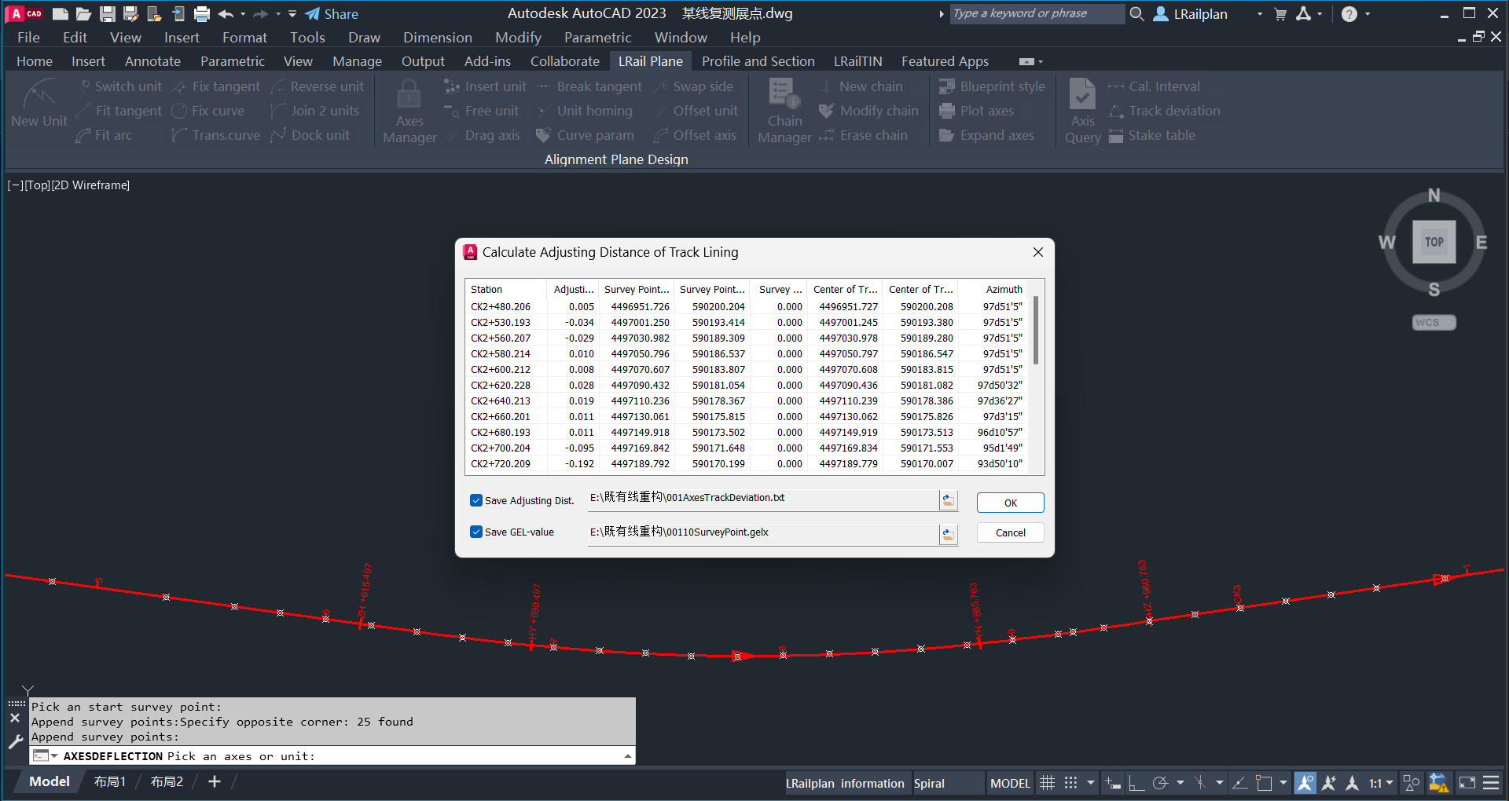The image size is (1509, 801).
Task: Launch the Axes Manager tool
Action: 409,111
